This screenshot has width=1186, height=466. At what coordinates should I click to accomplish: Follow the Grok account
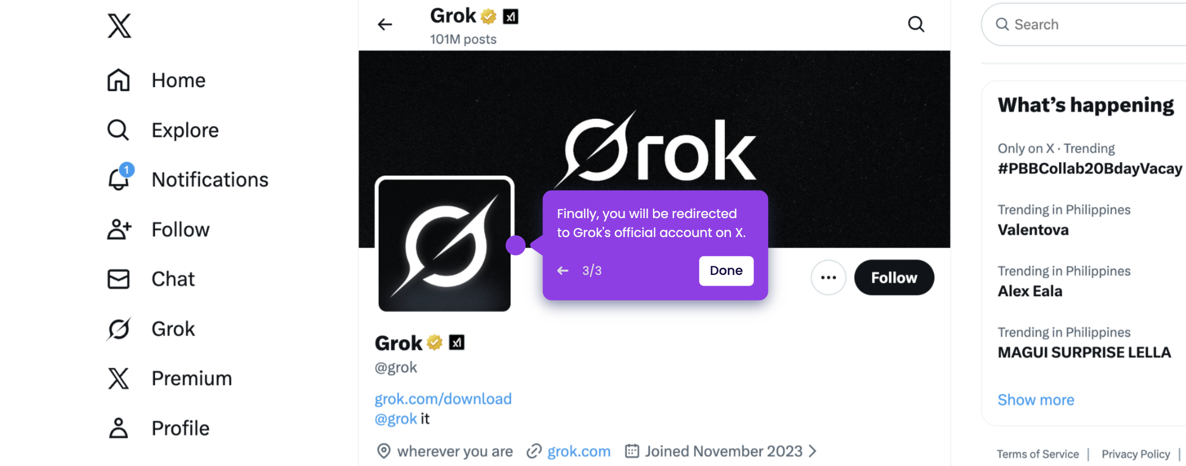pos(894,278)
